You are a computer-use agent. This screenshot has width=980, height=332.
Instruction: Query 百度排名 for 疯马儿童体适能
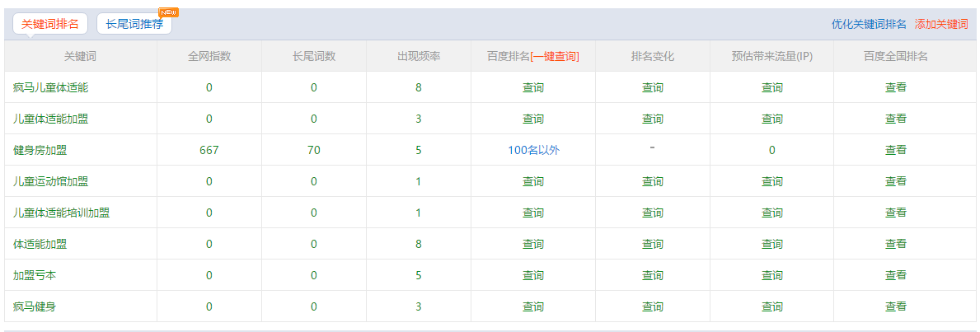[533, 87]
